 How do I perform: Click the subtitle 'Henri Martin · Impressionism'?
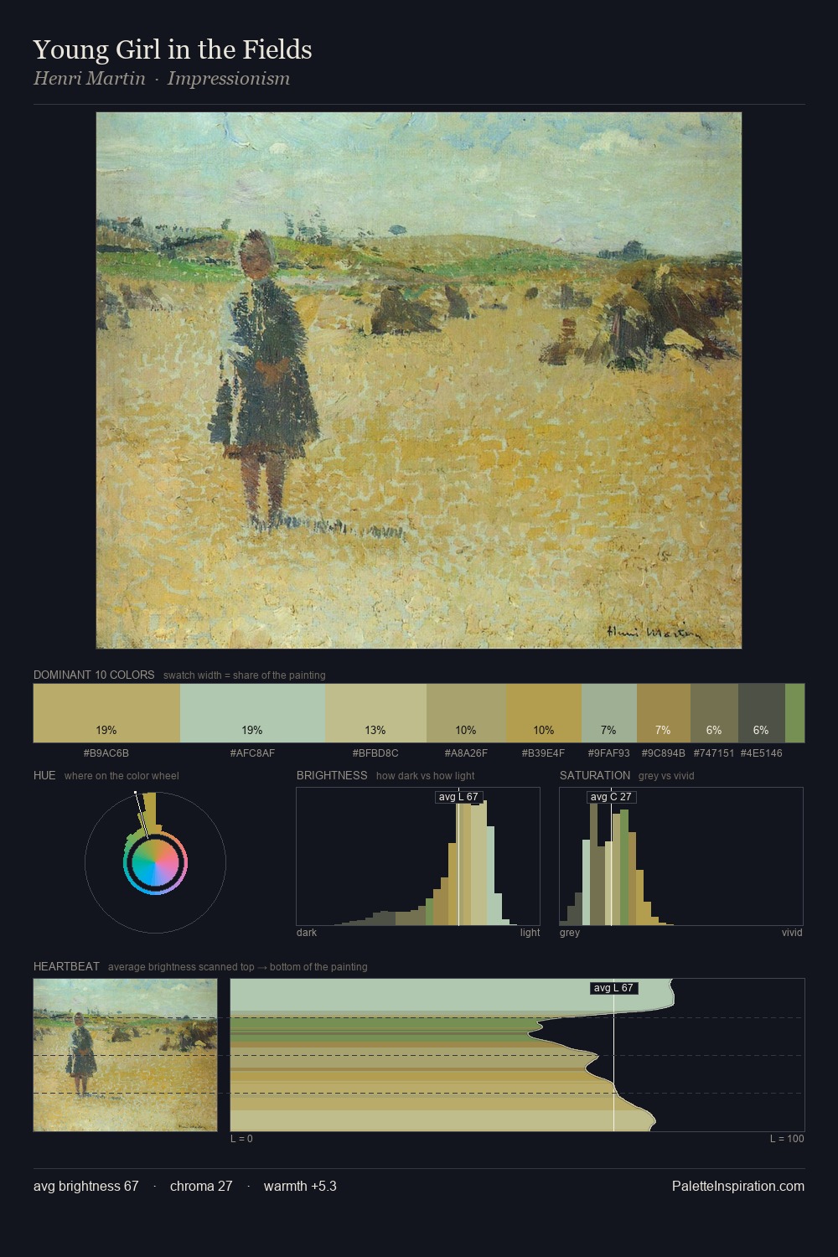click(162, 79)
